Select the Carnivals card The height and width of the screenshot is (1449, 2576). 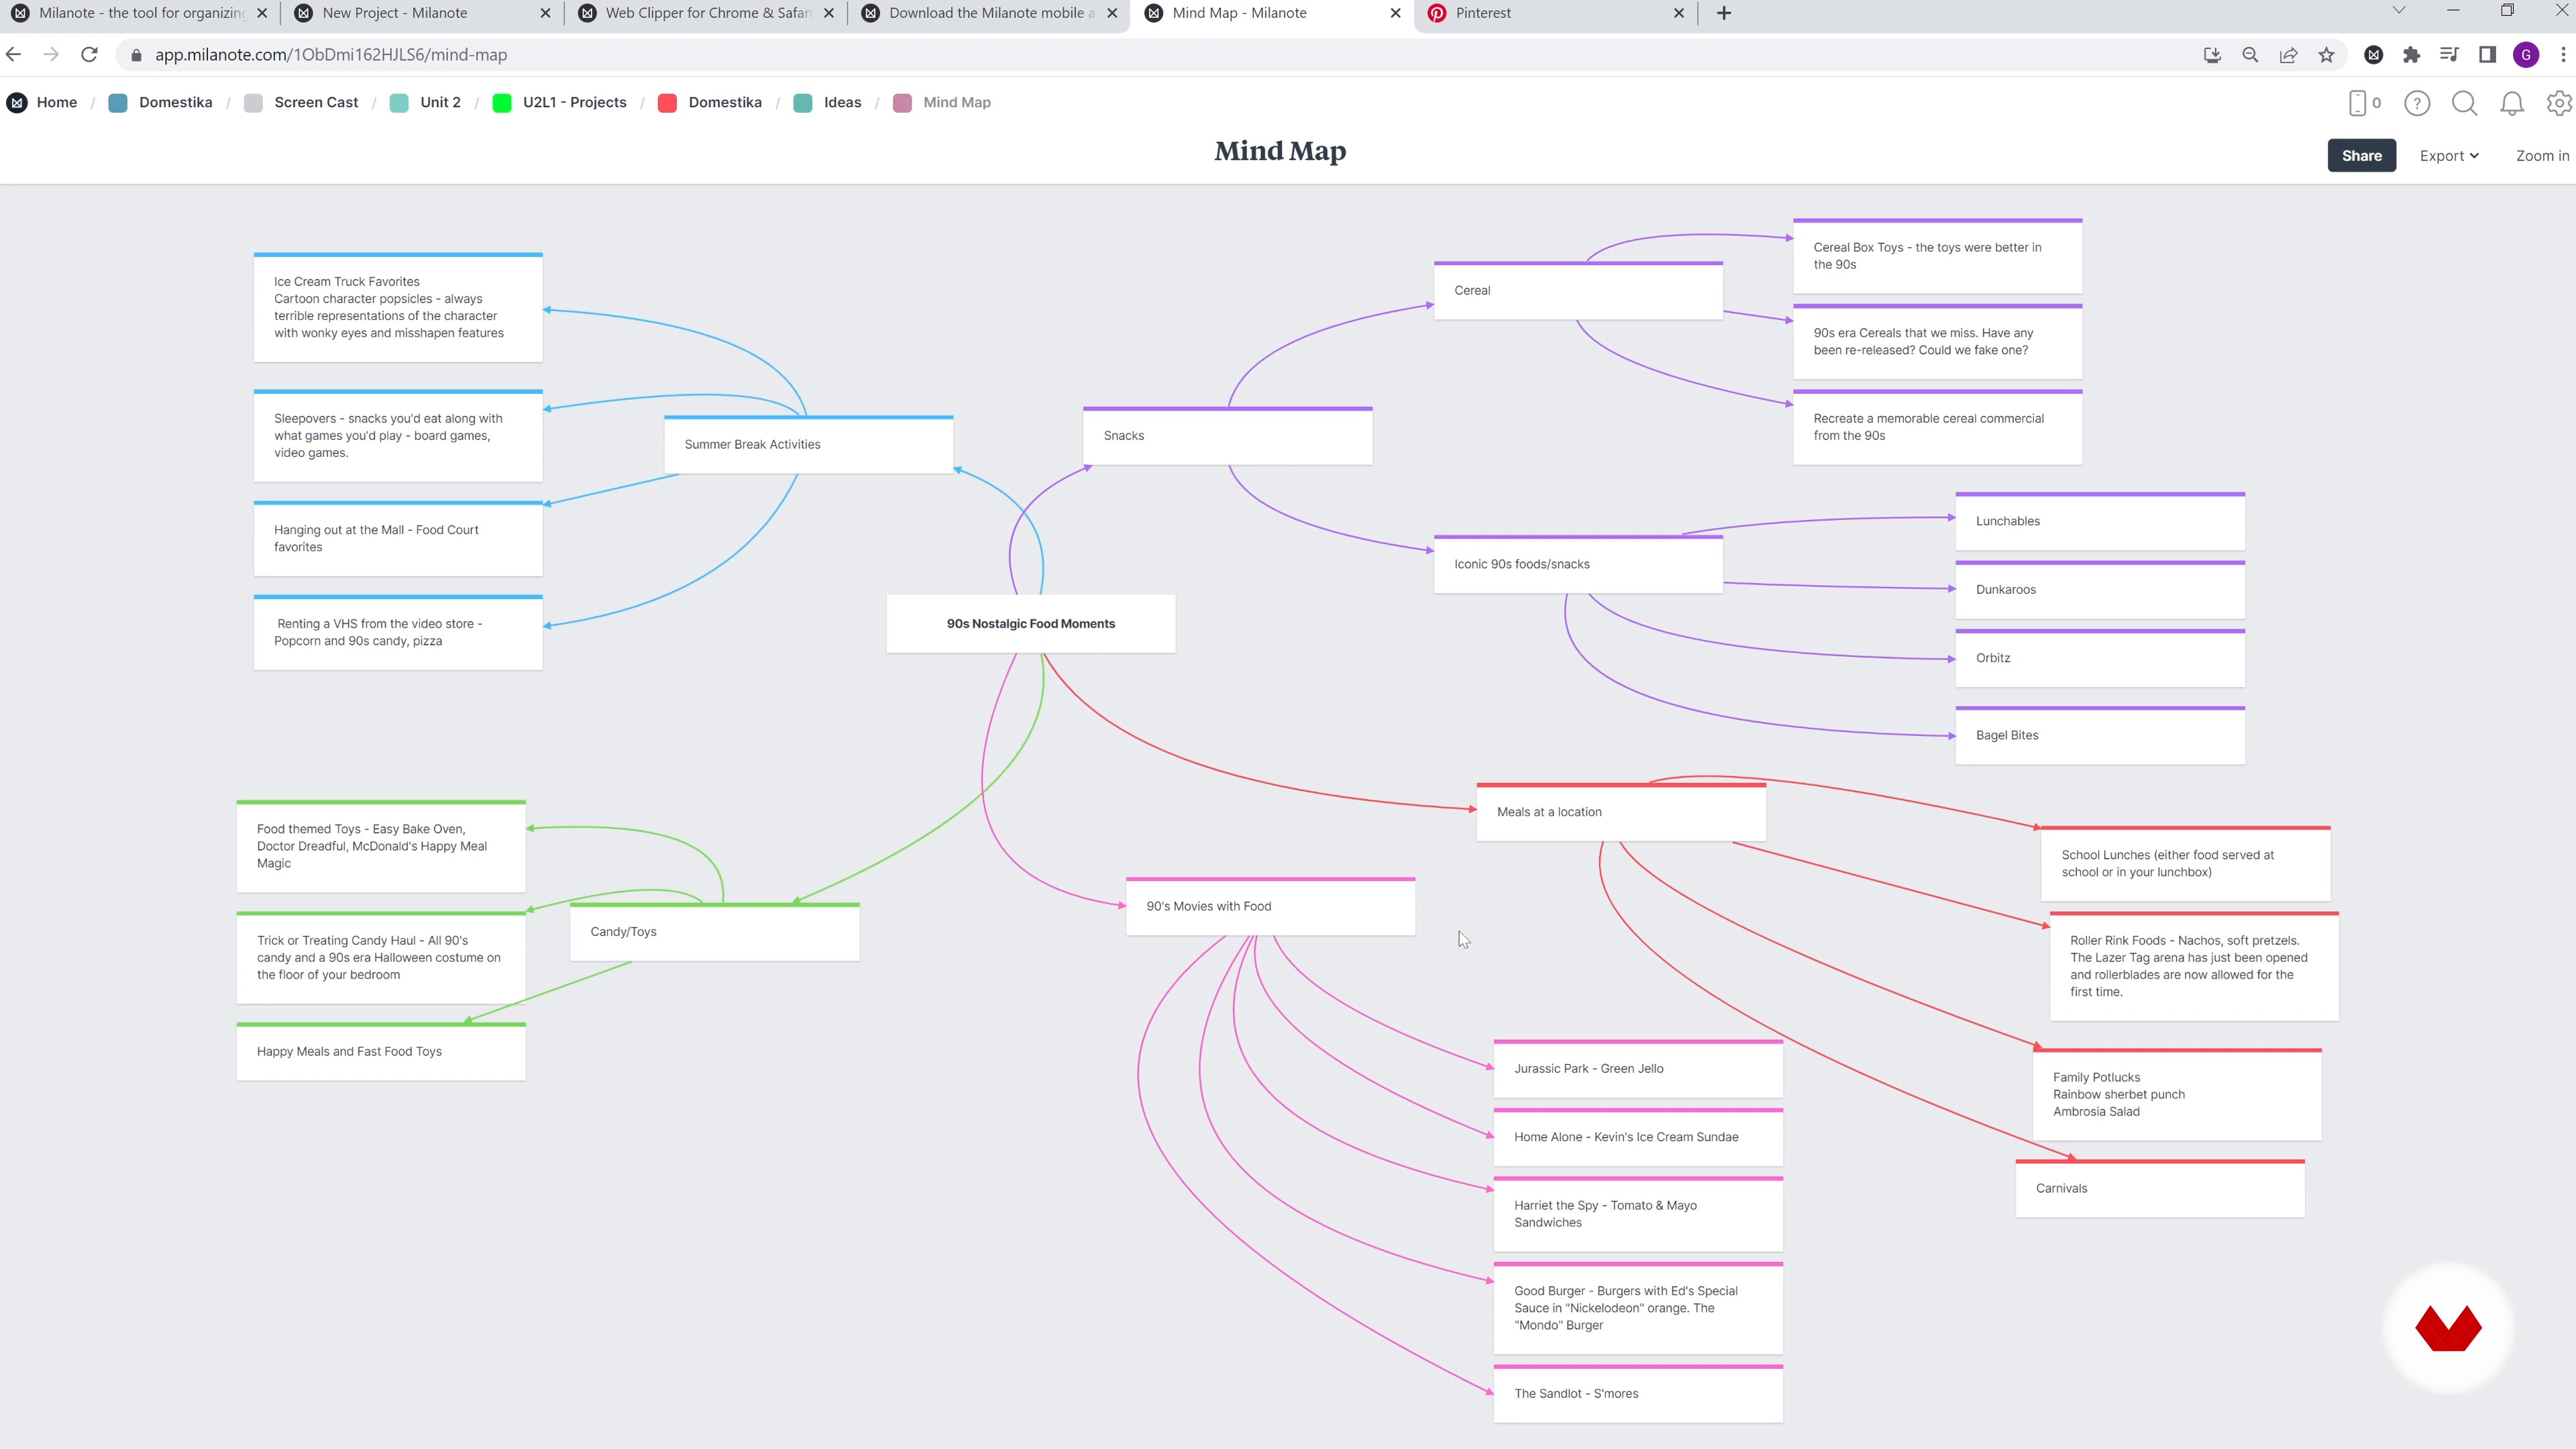click(2160, 1188)
